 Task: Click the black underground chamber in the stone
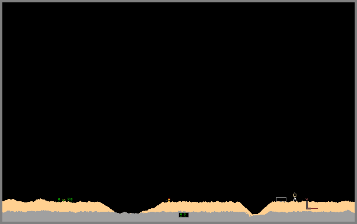(184, 215)
